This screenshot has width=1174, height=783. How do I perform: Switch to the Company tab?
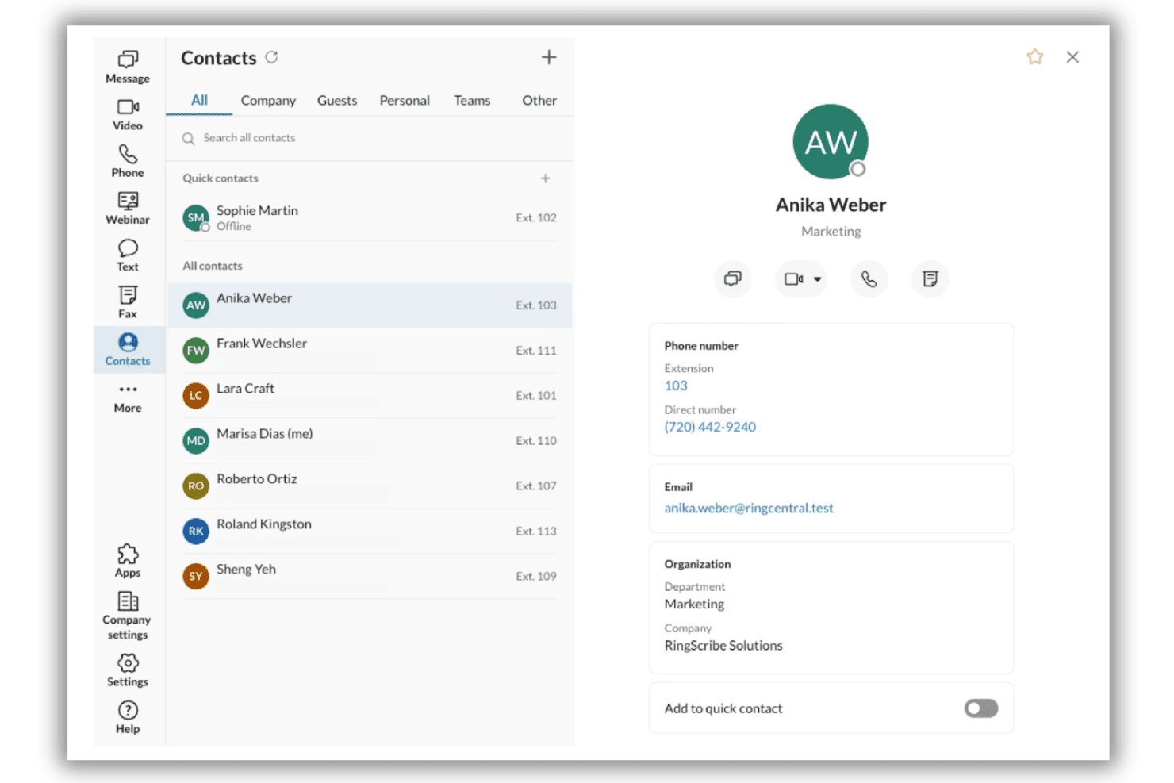point(268,101)
